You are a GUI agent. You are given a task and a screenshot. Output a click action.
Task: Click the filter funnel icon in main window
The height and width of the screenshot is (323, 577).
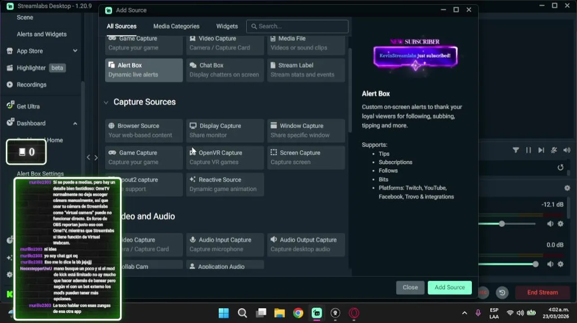click(516, 150)
